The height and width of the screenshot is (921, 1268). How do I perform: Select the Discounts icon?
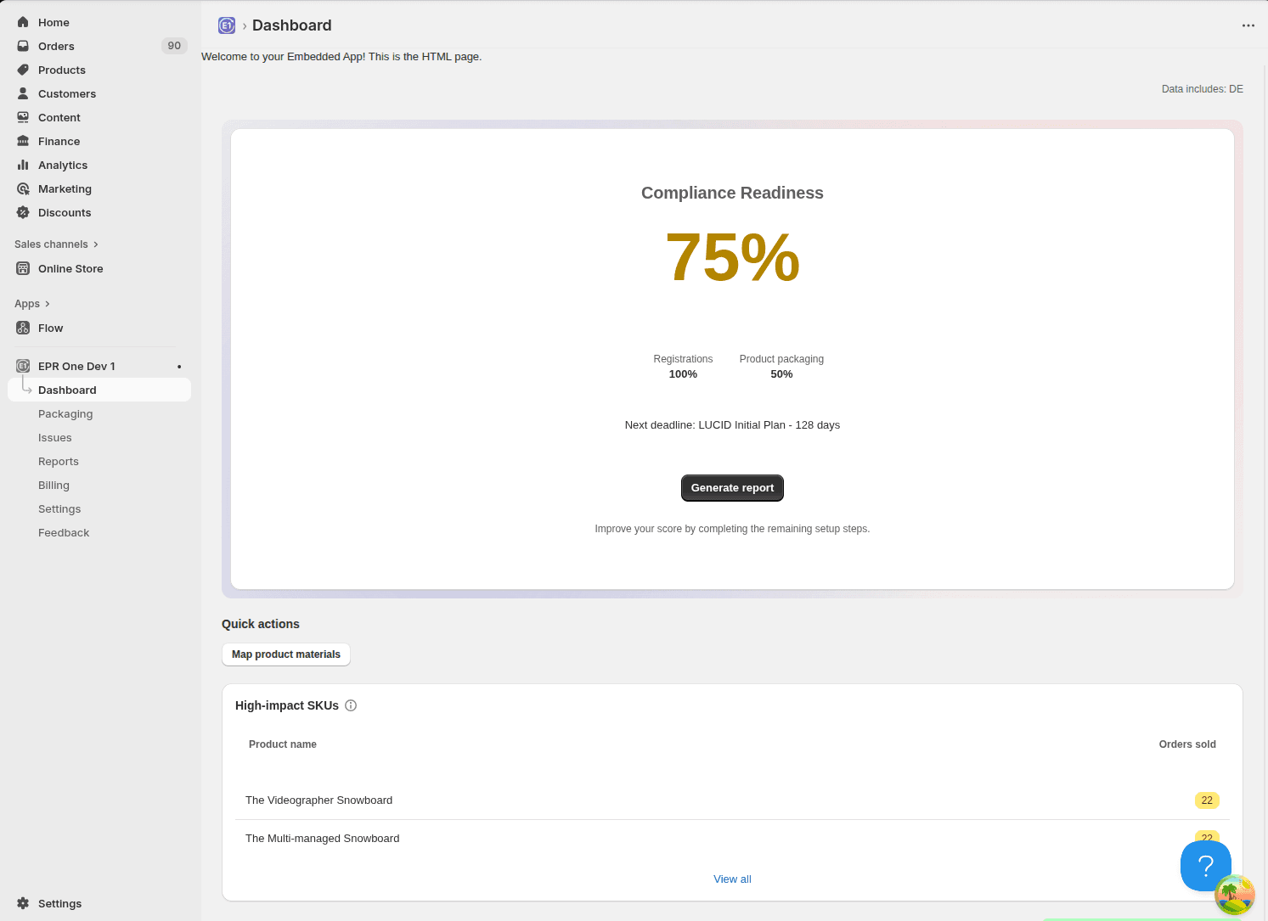pos(23,212)
